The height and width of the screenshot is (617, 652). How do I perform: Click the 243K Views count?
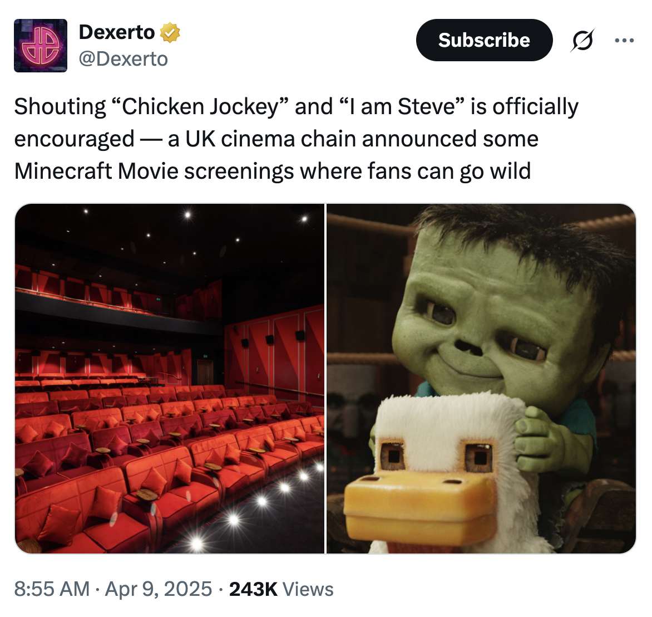[281, 589]
